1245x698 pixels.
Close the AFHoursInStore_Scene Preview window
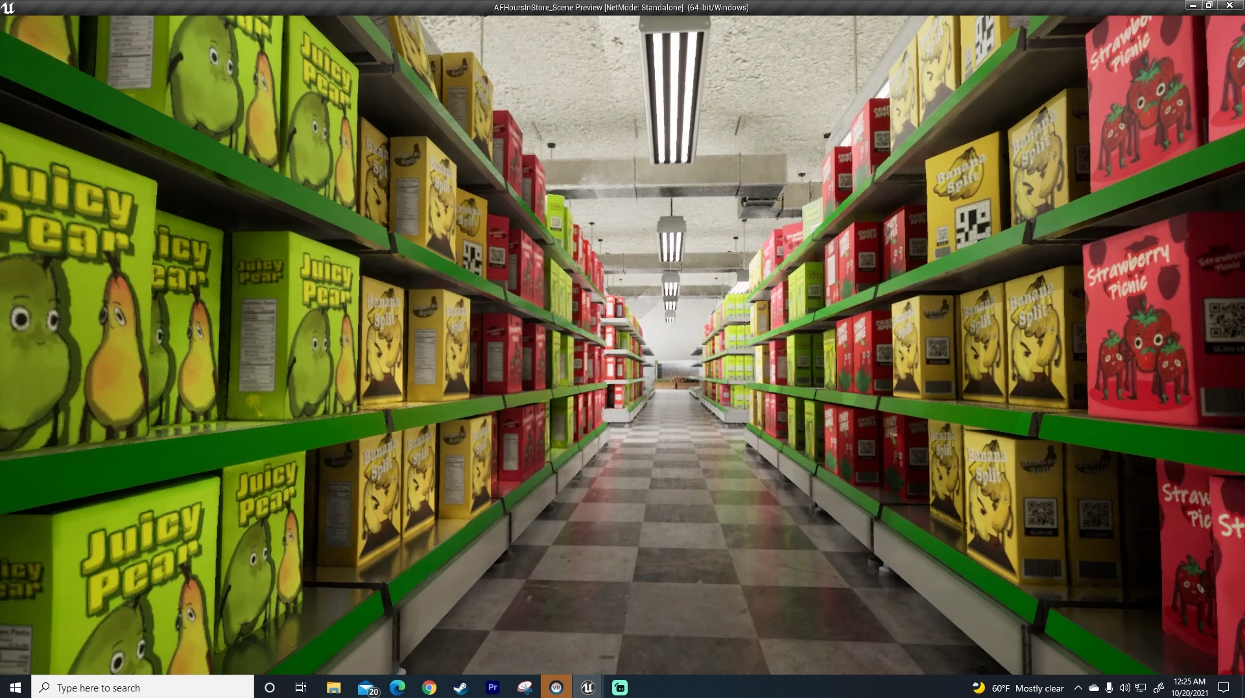pos(1229,5)
